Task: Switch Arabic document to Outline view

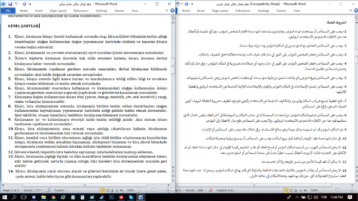Action: click(x=301, y=190)
